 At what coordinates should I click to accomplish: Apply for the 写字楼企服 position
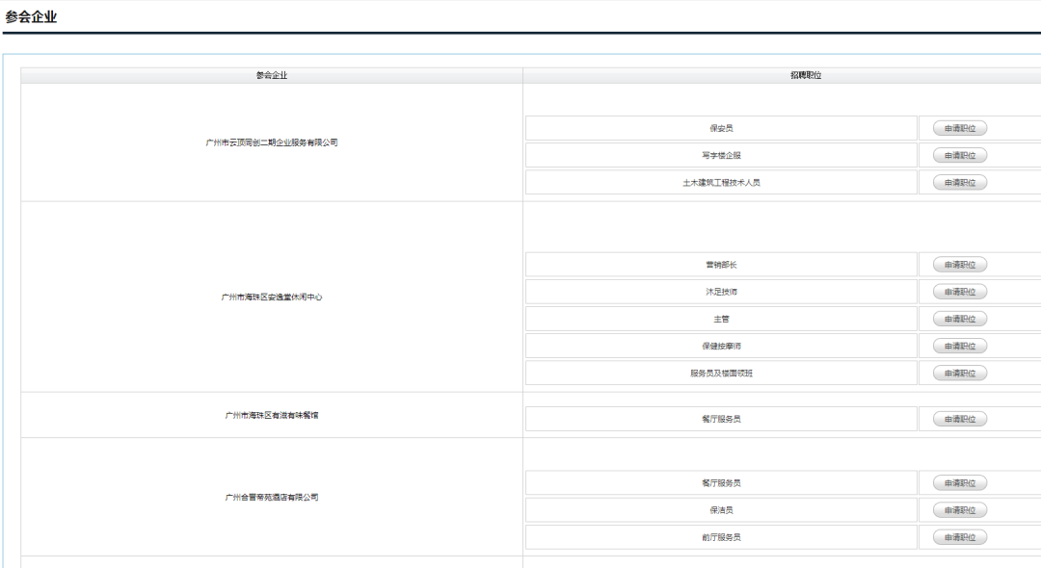959,155
